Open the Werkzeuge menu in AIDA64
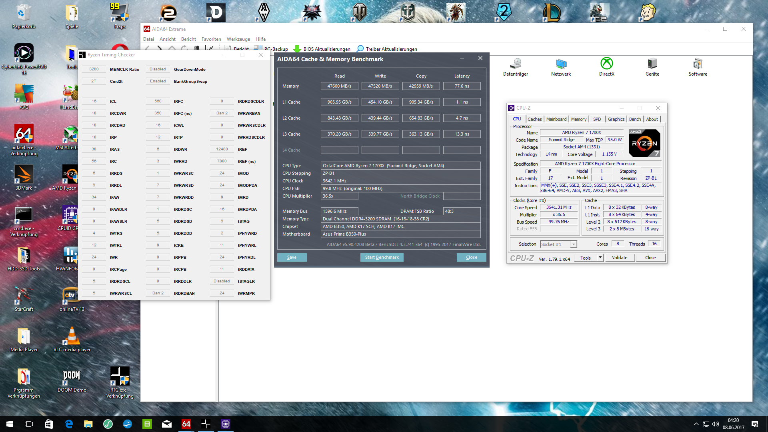This screenshot has width=768, height=432. [x=238, y=39]
